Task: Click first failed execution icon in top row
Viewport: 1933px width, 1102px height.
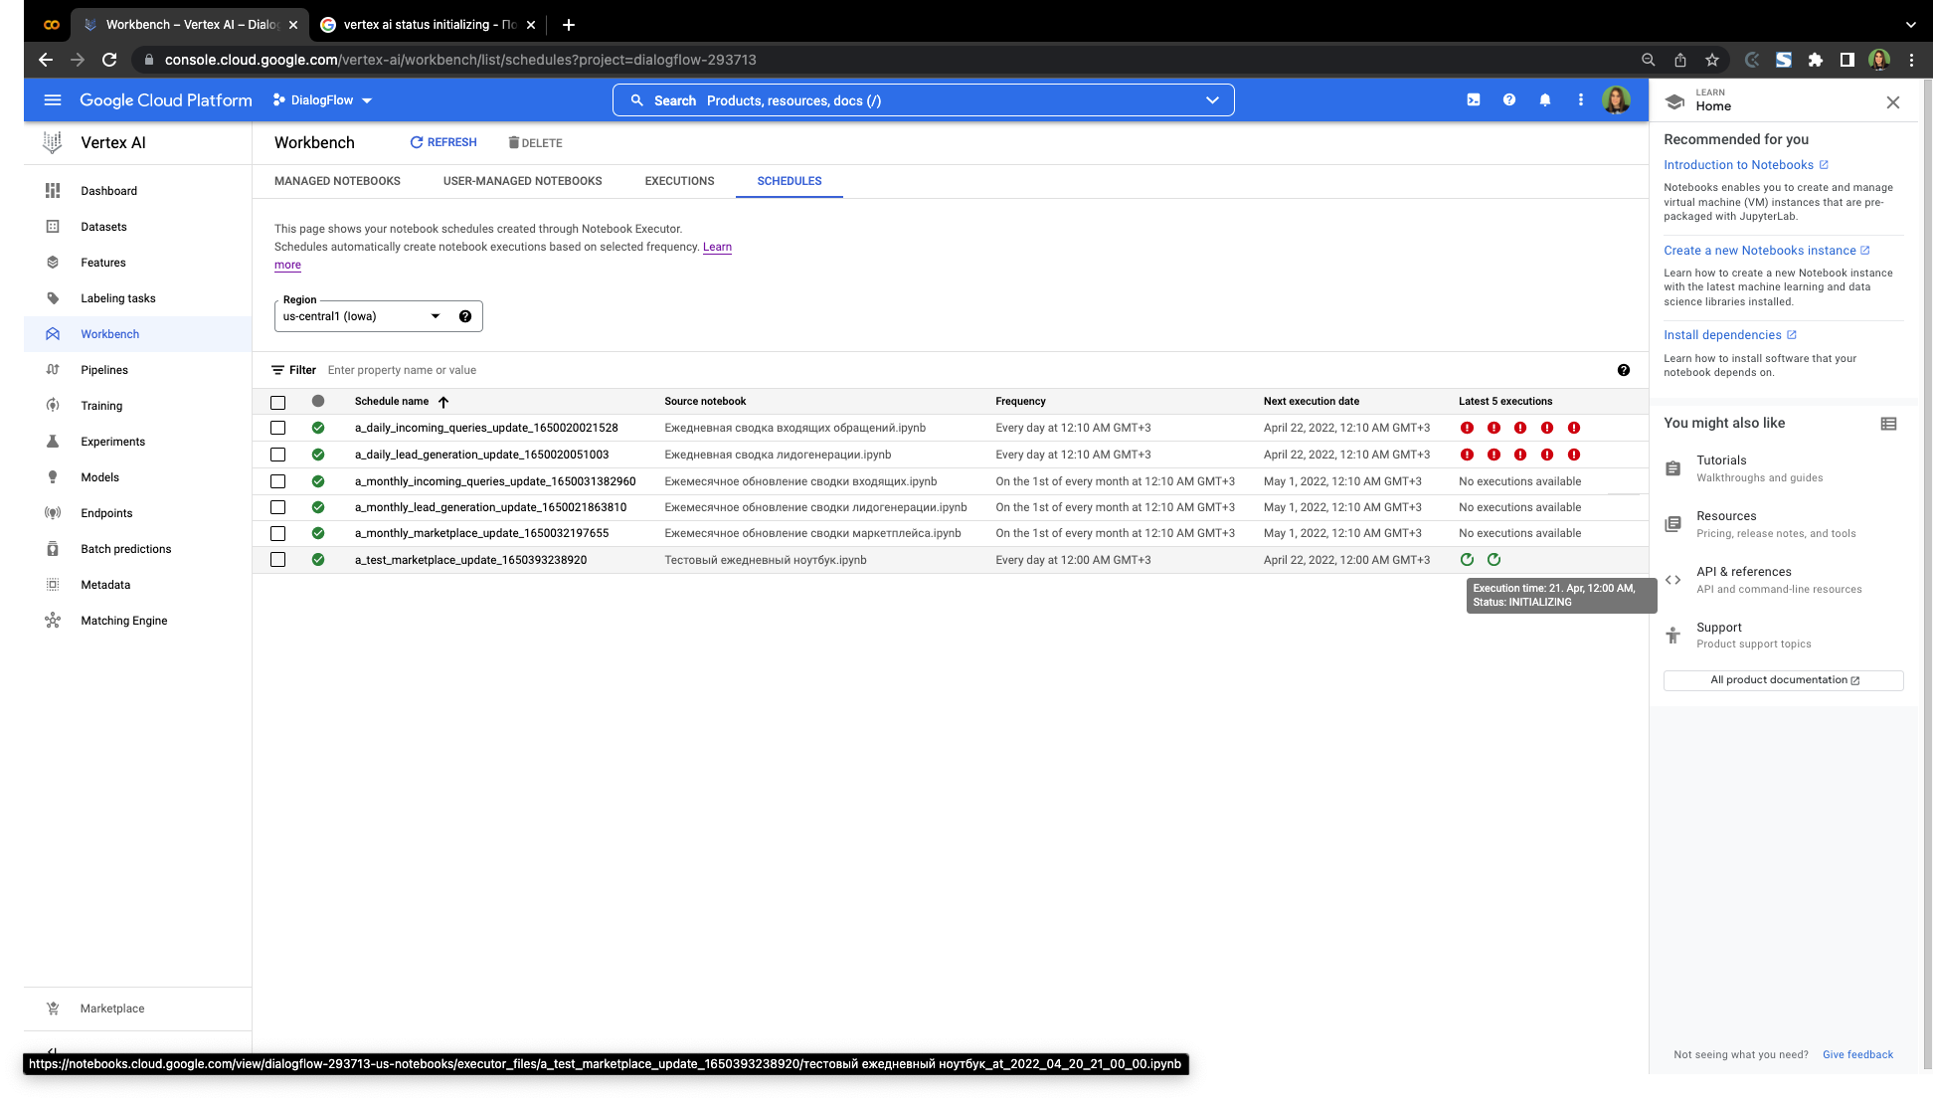Action: [x=1467, y=428]
